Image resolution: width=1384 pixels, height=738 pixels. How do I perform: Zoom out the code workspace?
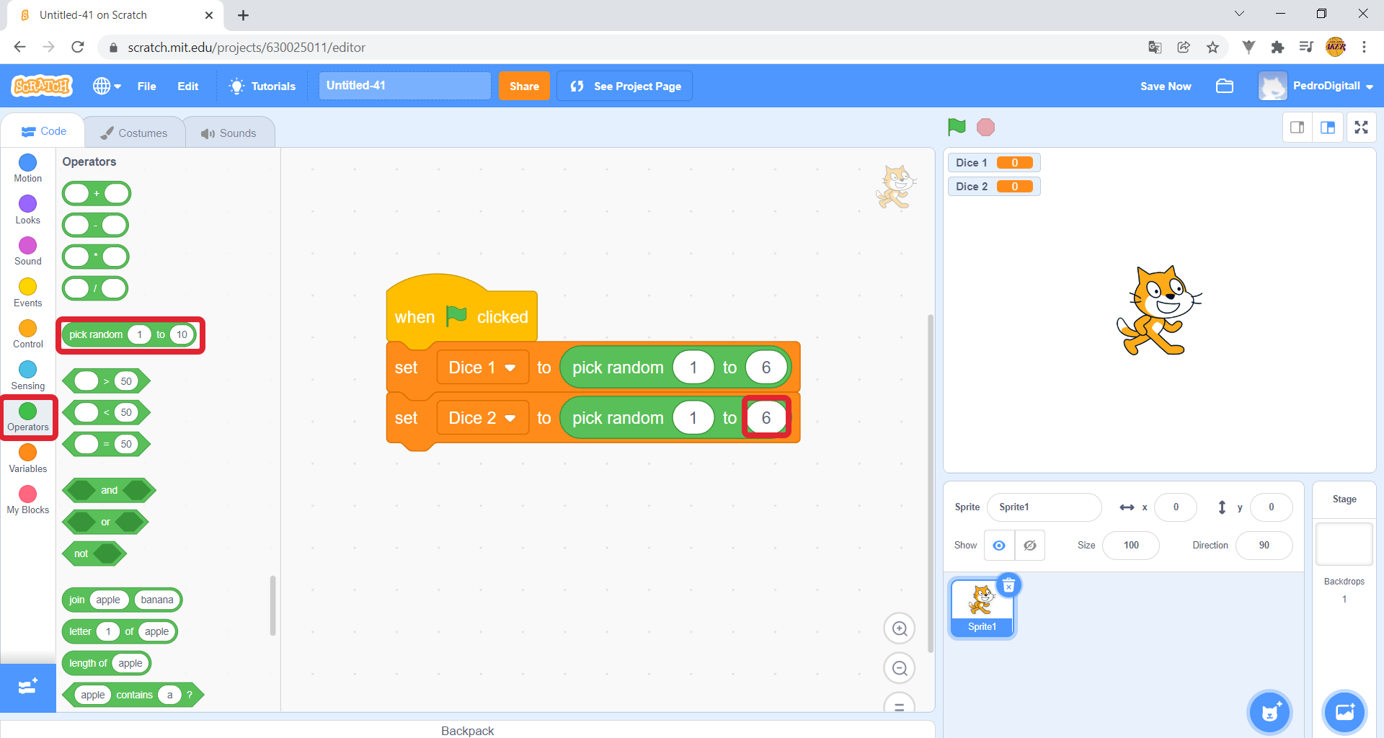coord(900,668)
